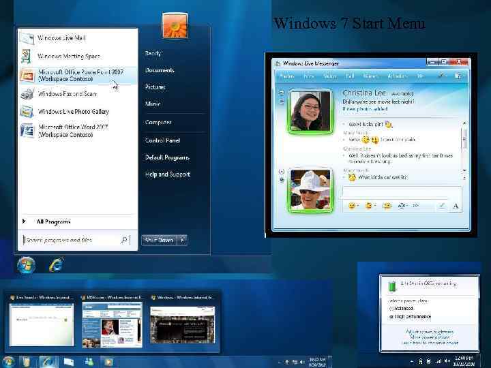Viewport: 491px width, 368px height.
Task: Open the Messenger color scheme brush dropdown
Action: [x=442, y=76]
